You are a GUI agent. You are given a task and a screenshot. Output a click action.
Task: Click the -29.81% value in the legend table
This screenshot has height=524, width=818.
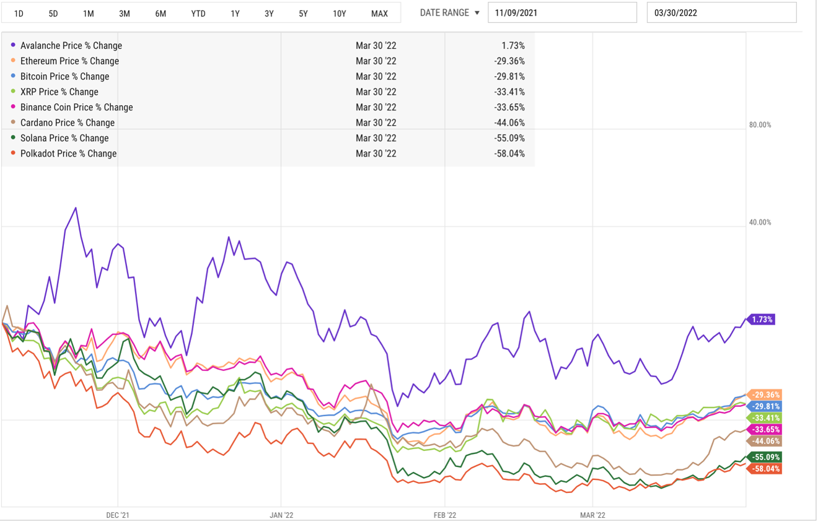pyautogui.click(x=509, y=77)
